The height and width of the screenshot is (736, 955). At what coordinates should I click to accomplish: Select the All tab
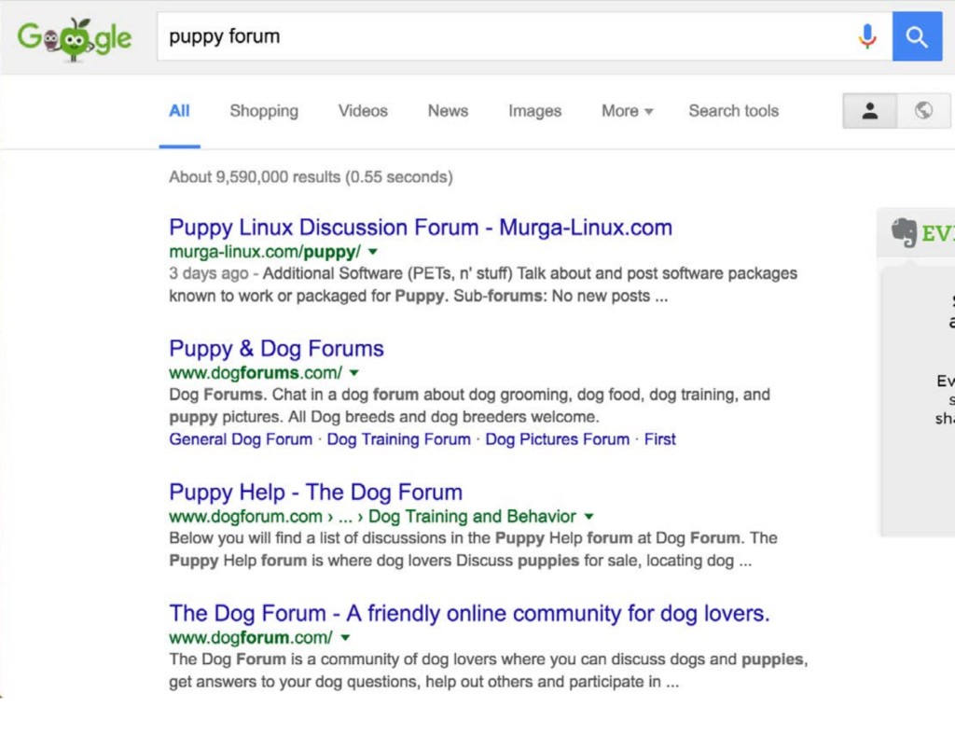(x=179, y=111)
